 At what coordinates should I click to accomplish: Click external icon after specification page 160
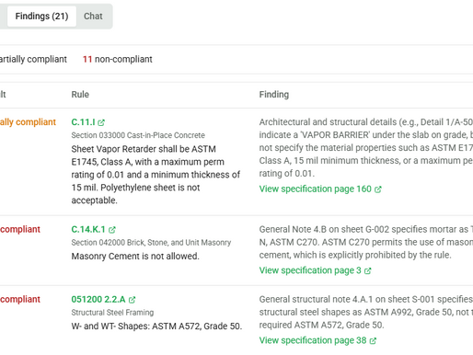pyautogui.click(x=378, y=189)
